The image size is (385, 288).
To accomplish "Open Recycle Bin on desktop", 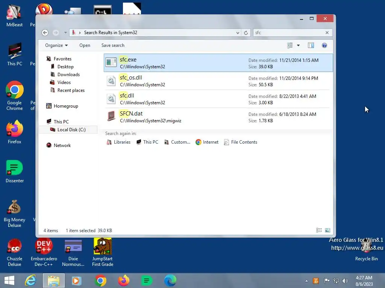I will click(x=366, y=250).
